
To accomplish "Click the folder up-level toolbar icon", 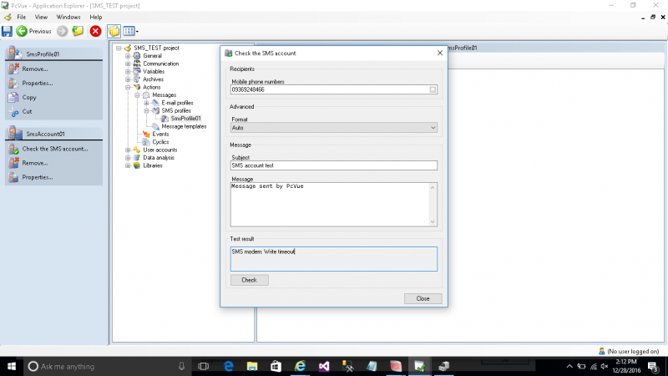I will tap(78, 31).
